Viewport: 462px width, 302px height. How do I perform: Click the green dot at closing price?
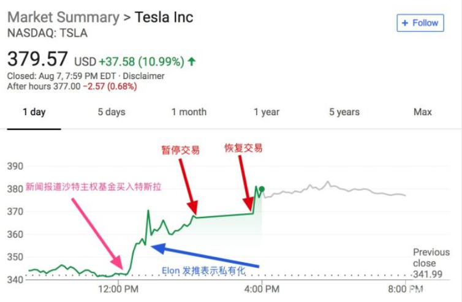point(262,189)
